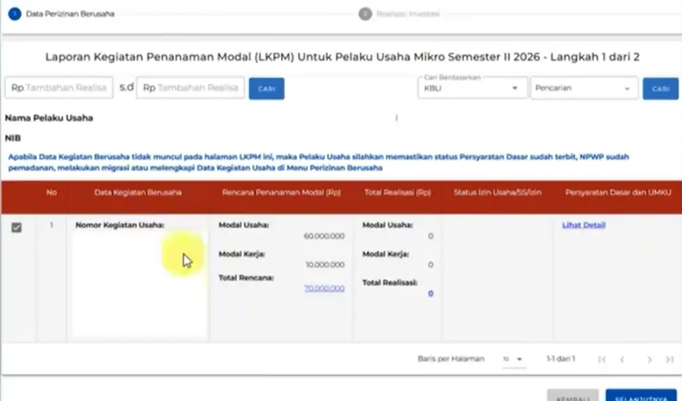Select step 1 Data Perizinan Berusaha
Image resolution: width=682 pixels, height=401 pixels.
[x=62, y=14]
